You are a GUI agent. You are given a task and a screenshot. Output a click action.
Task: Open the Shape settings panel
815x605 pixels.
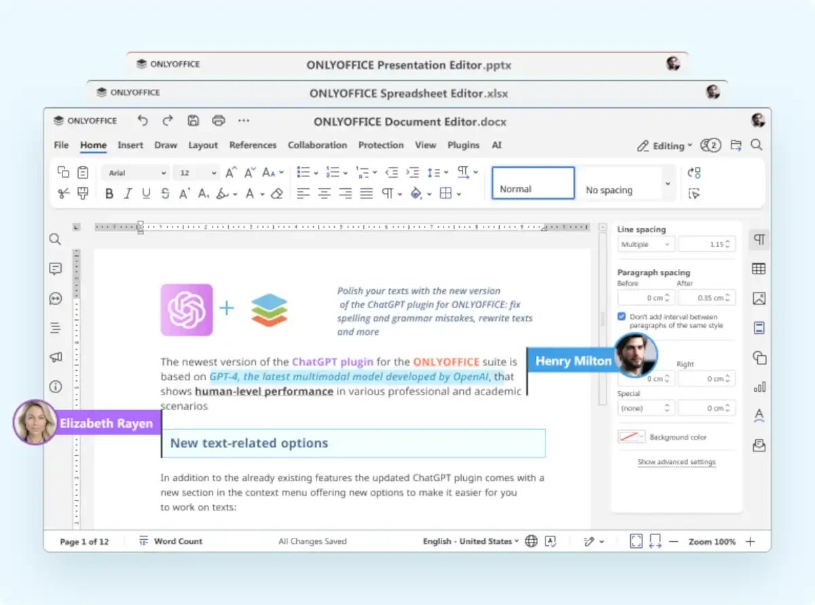click(x=759, y=358)
